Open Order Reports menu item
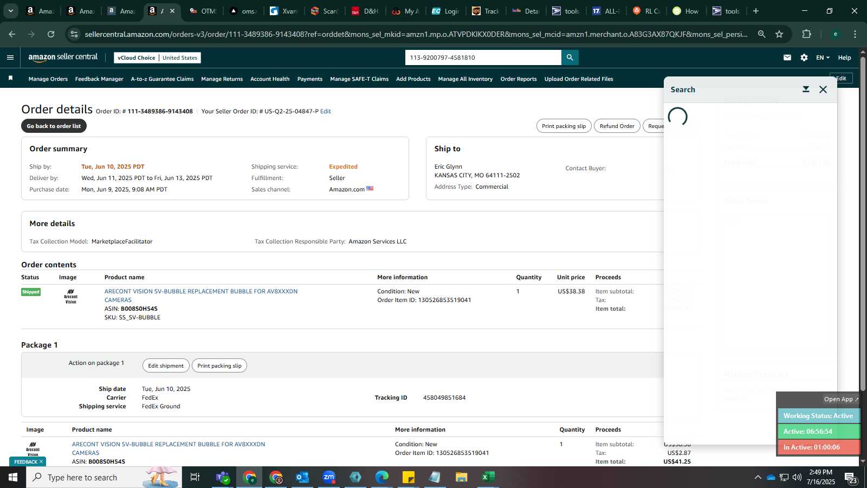 coord(519,79)
